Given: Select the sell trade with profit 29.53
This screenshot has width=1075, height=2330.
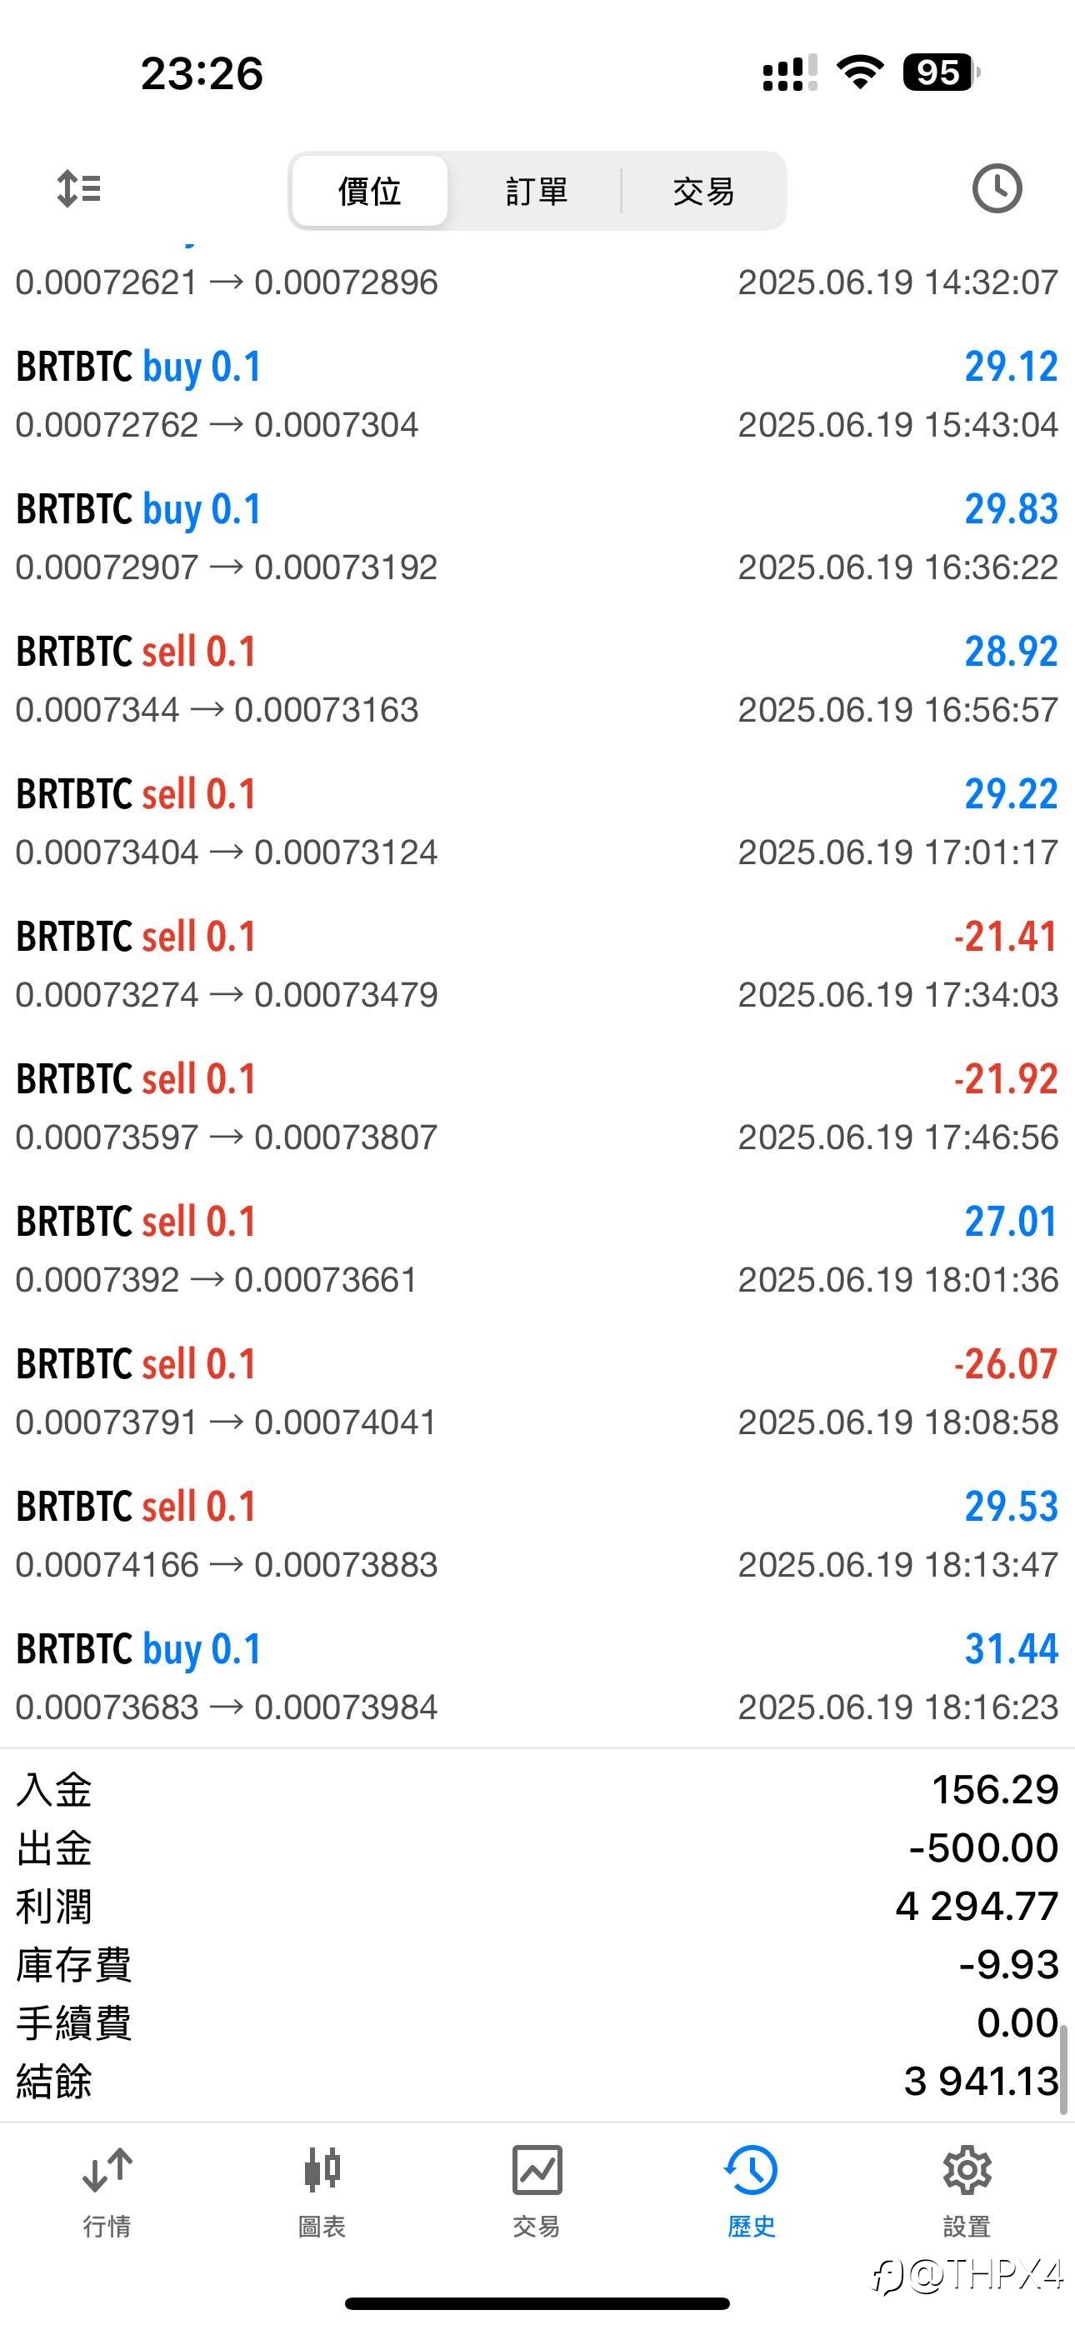Looking at the screenshot, I should tap(537, 1535).
